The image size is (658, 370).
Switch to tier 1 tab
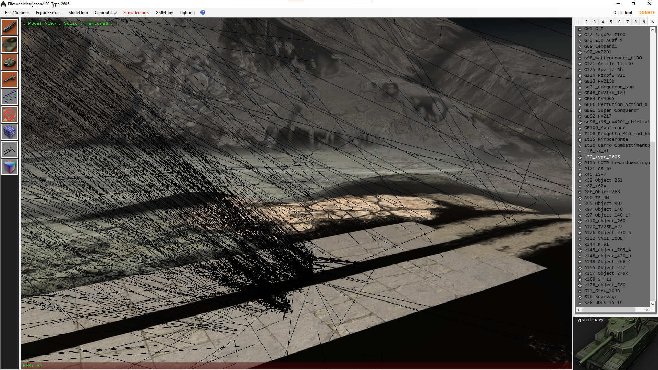(578, 22)
